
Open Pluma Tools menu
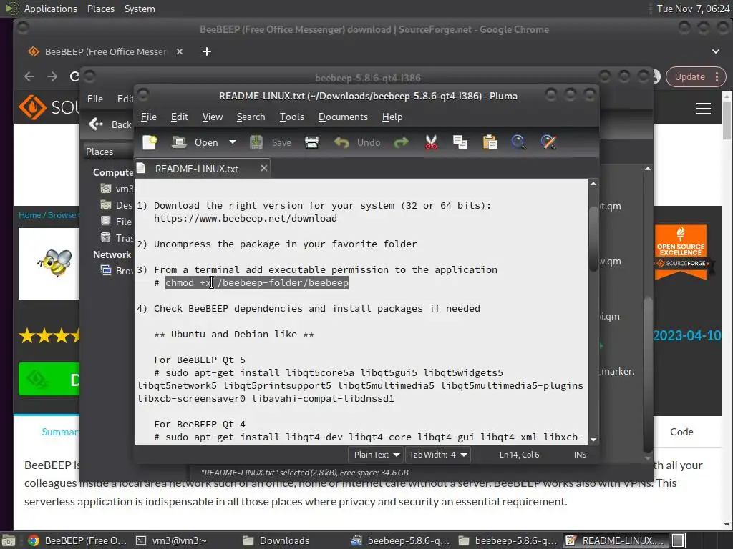point(292,117)
